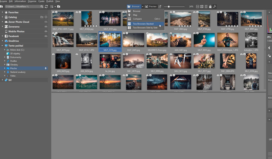Screen dimensions: 272x159
Task: Toggle the zoom lock icon
Action: (210, 6)
